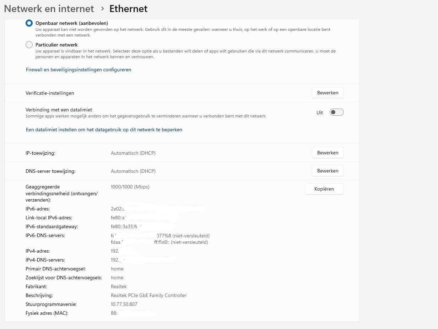Select the Openbaar netwerk radio button
The image size is (438, 329).
tap(29, 23)
